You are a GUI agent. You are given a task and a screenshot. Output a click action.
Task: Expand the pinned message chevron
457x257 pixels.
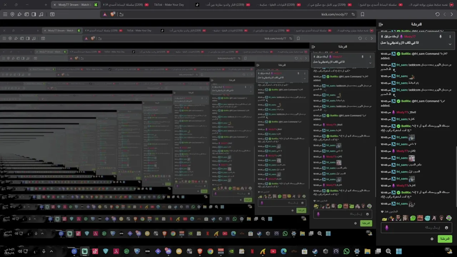[450, 44]
